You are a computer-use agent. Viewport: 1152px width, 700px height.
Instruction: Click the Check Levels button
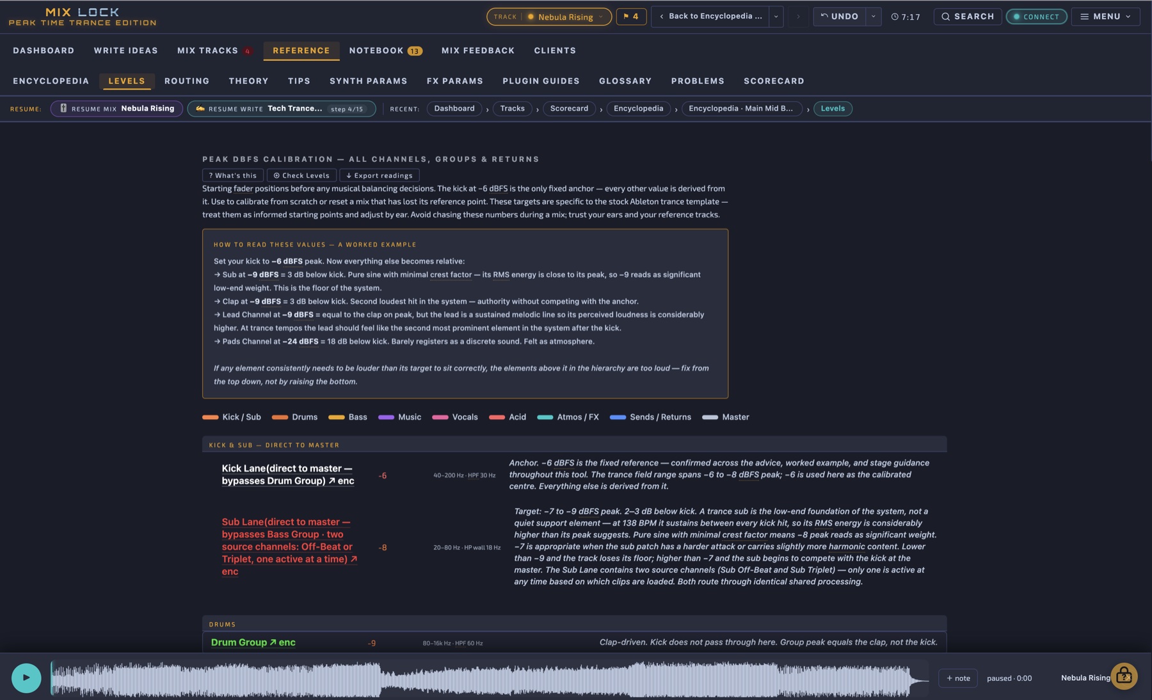click(x=301, y=175)
